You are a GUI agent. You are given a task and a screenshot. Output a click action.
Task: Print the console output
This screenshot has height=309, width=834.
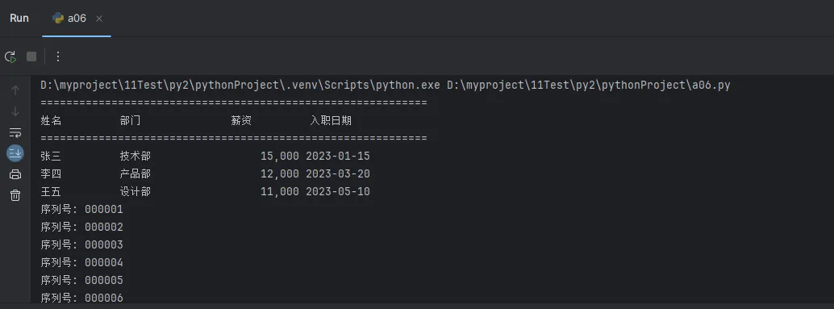click(x=15, y=174)
